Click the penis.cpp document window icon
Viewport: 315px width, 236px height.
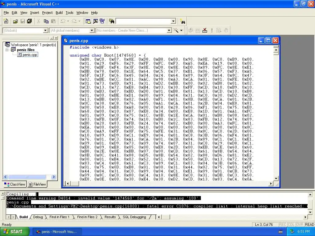pyautogui.click(x=66, y=41)
